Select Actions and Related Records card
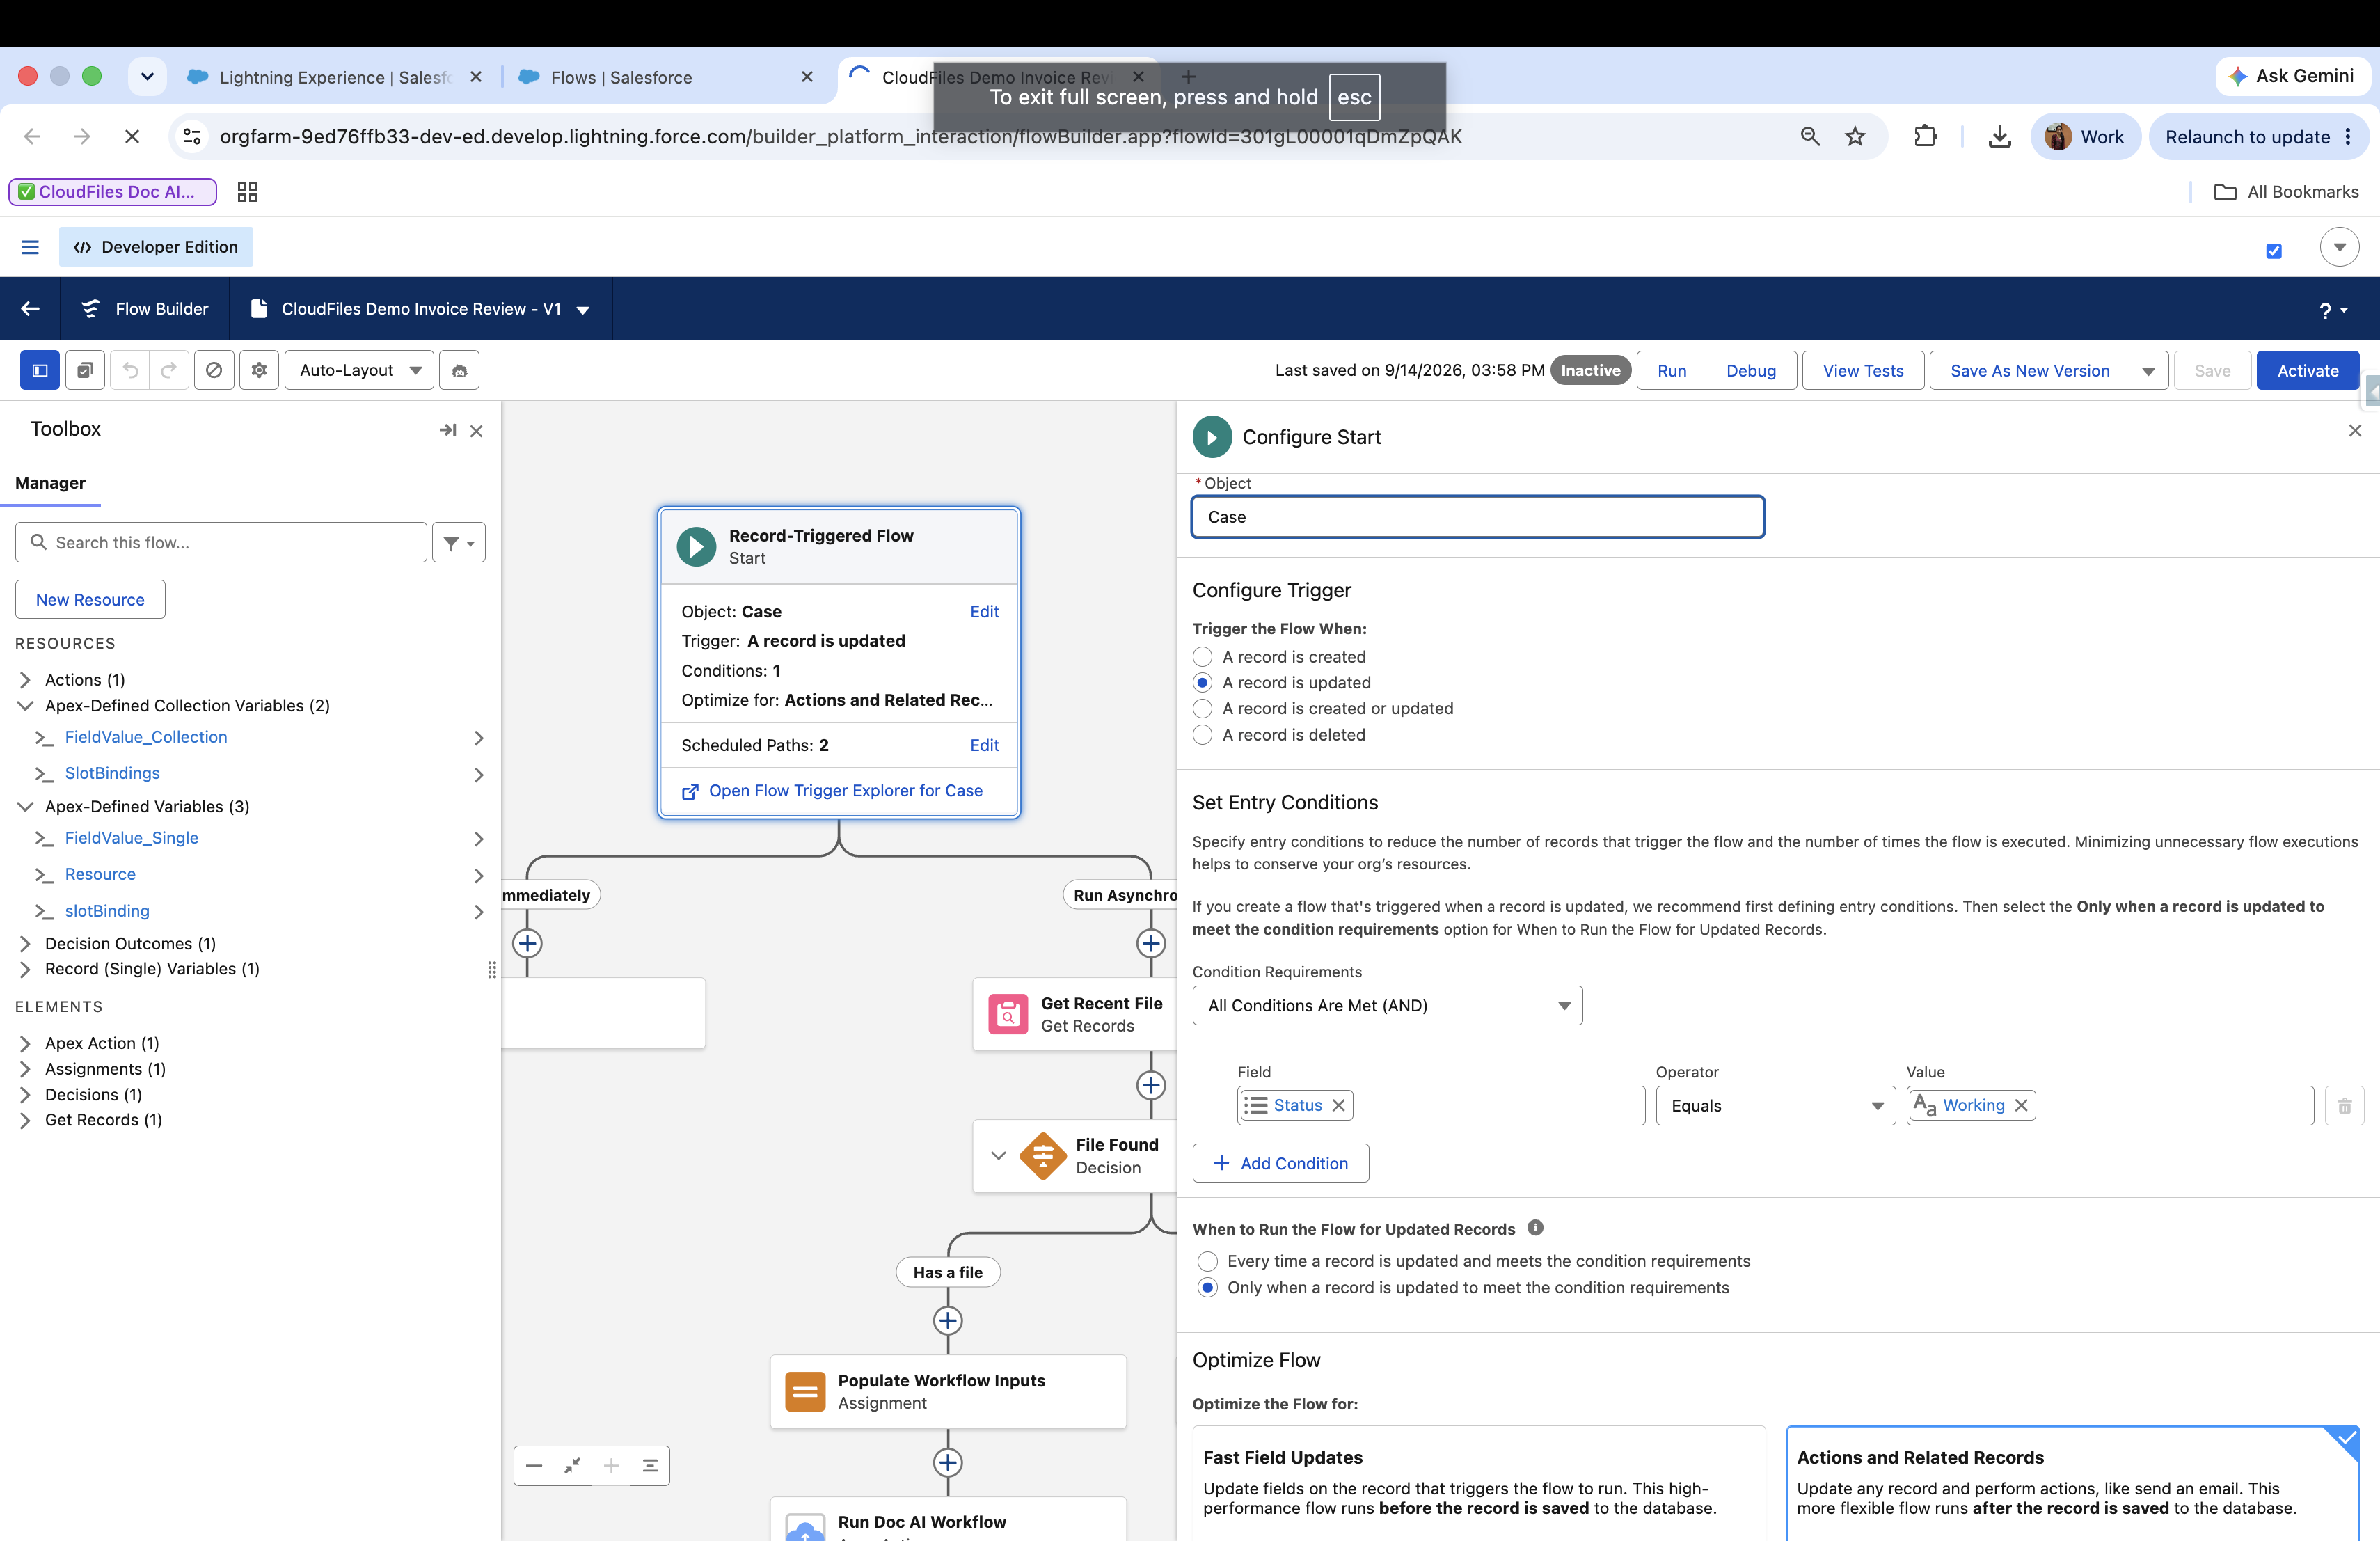2380x1541 pixels. 2072,1483
